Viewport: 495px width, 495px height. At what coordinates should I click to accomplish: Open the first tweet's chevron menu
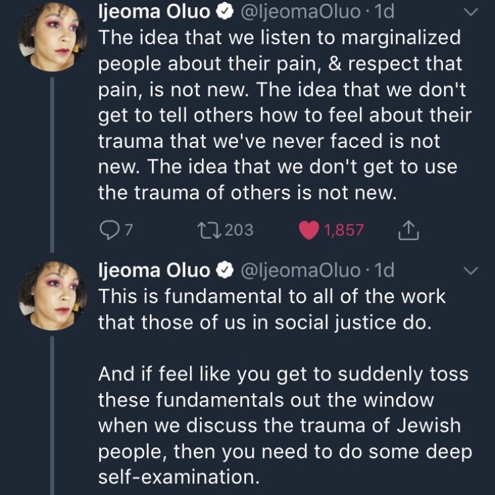click(471, 11)
